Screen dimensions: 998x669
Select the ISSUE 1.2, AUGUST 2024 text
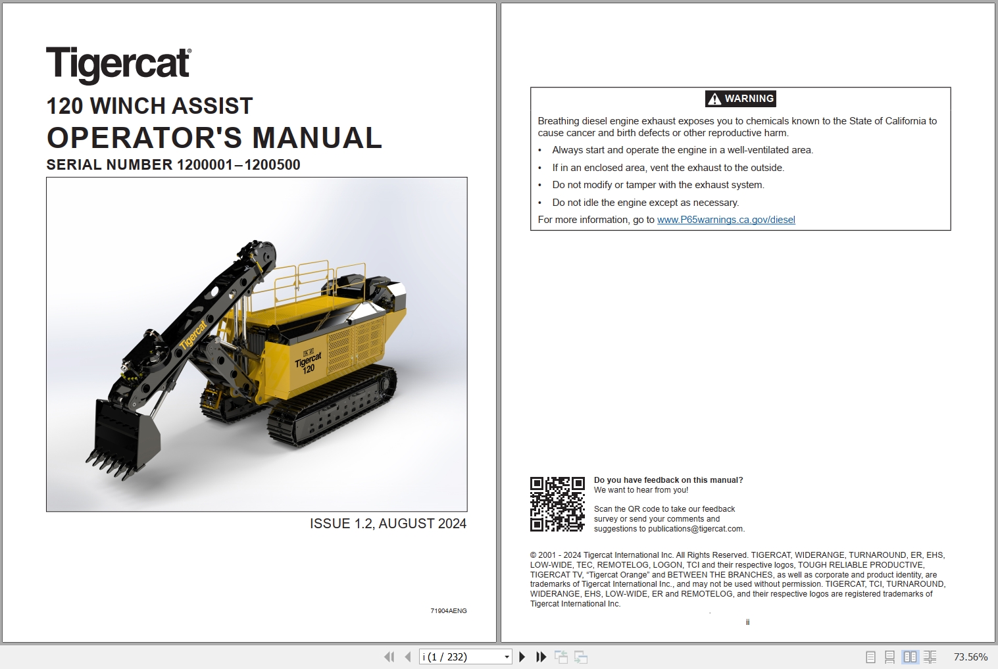[x=387, y=524]
